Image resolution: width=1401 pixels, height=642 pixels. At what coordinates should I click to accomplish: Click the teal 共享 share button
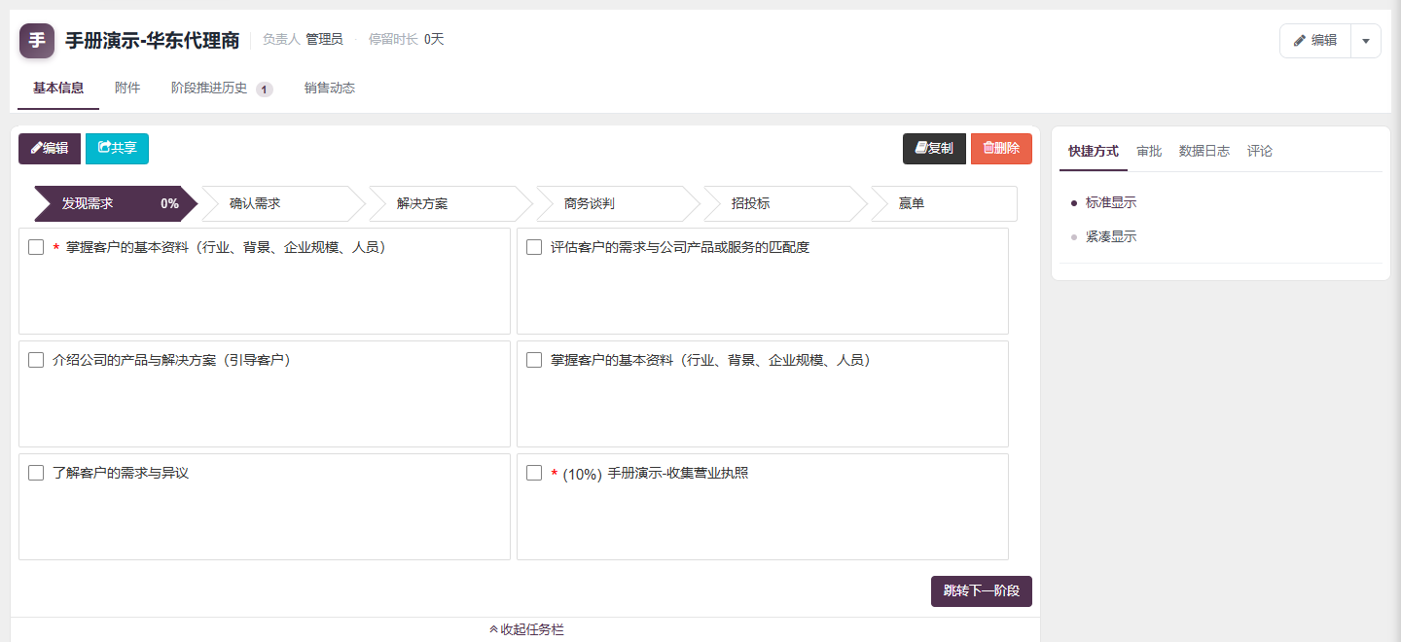tap(117, 149)
